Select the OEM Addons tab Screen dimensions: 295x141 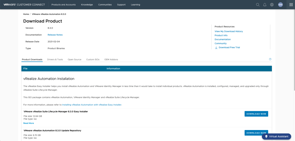click(x=111, y=60)
